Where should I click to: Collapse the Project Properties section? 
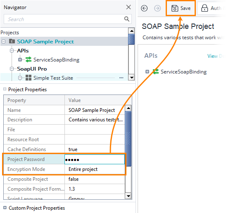pos(5,89)
